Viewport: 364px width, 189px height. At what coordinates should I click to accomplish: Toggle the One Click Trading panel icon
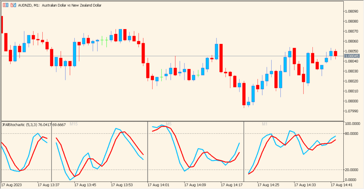14,5
